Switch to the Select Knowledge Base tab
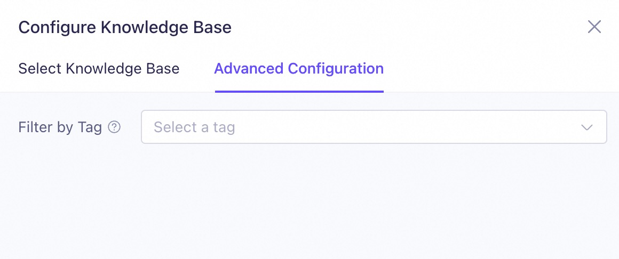619x259 pixels. [99, 69]
